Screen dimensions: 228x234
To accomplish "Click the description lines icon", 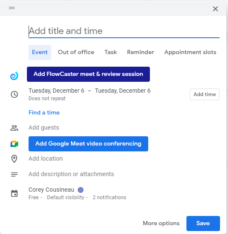I will (x=14, y=174).
